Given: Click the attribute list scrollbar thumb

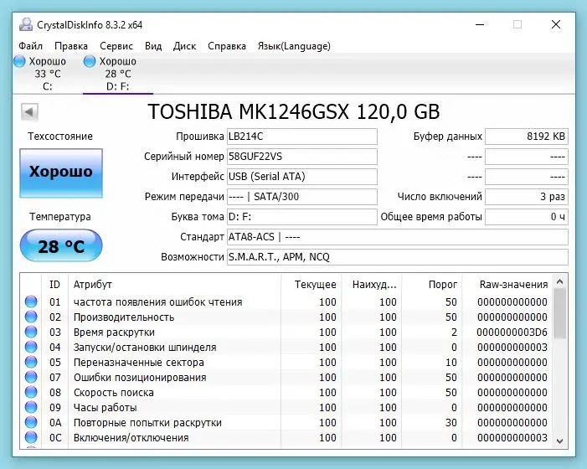Looking at the screenshot, I should (x=559, y=314).
